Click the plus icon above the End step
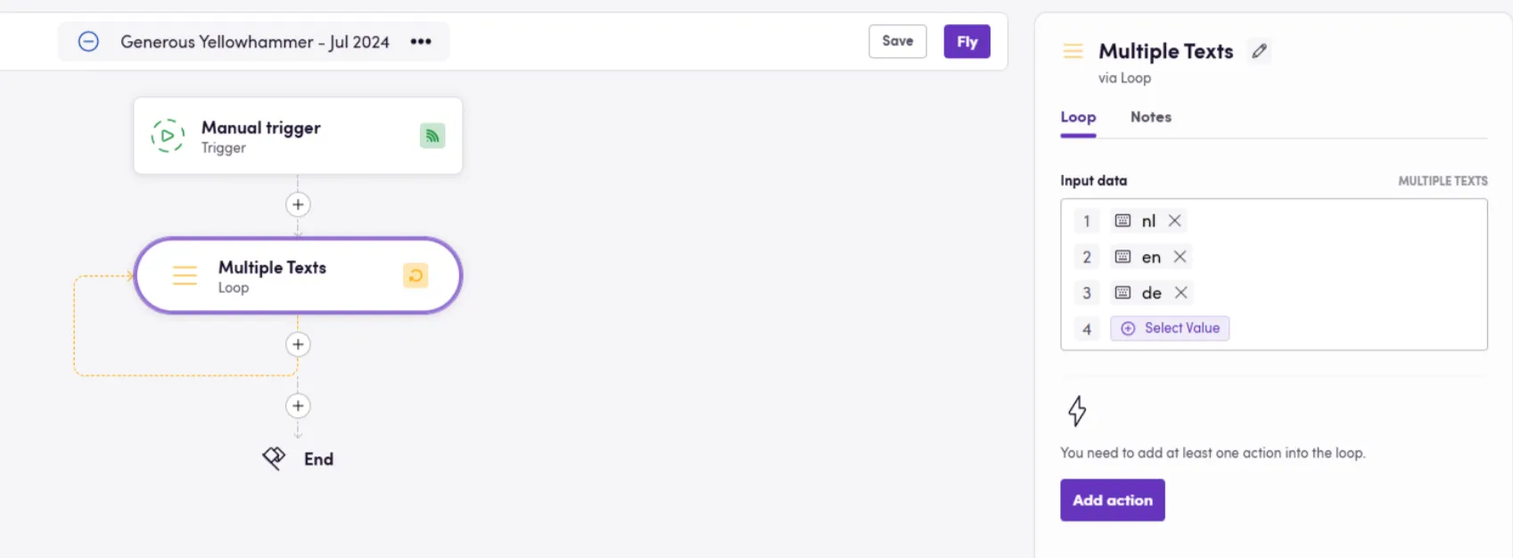The height and width of the screenshot is (558, 1513). pos(298,406)
